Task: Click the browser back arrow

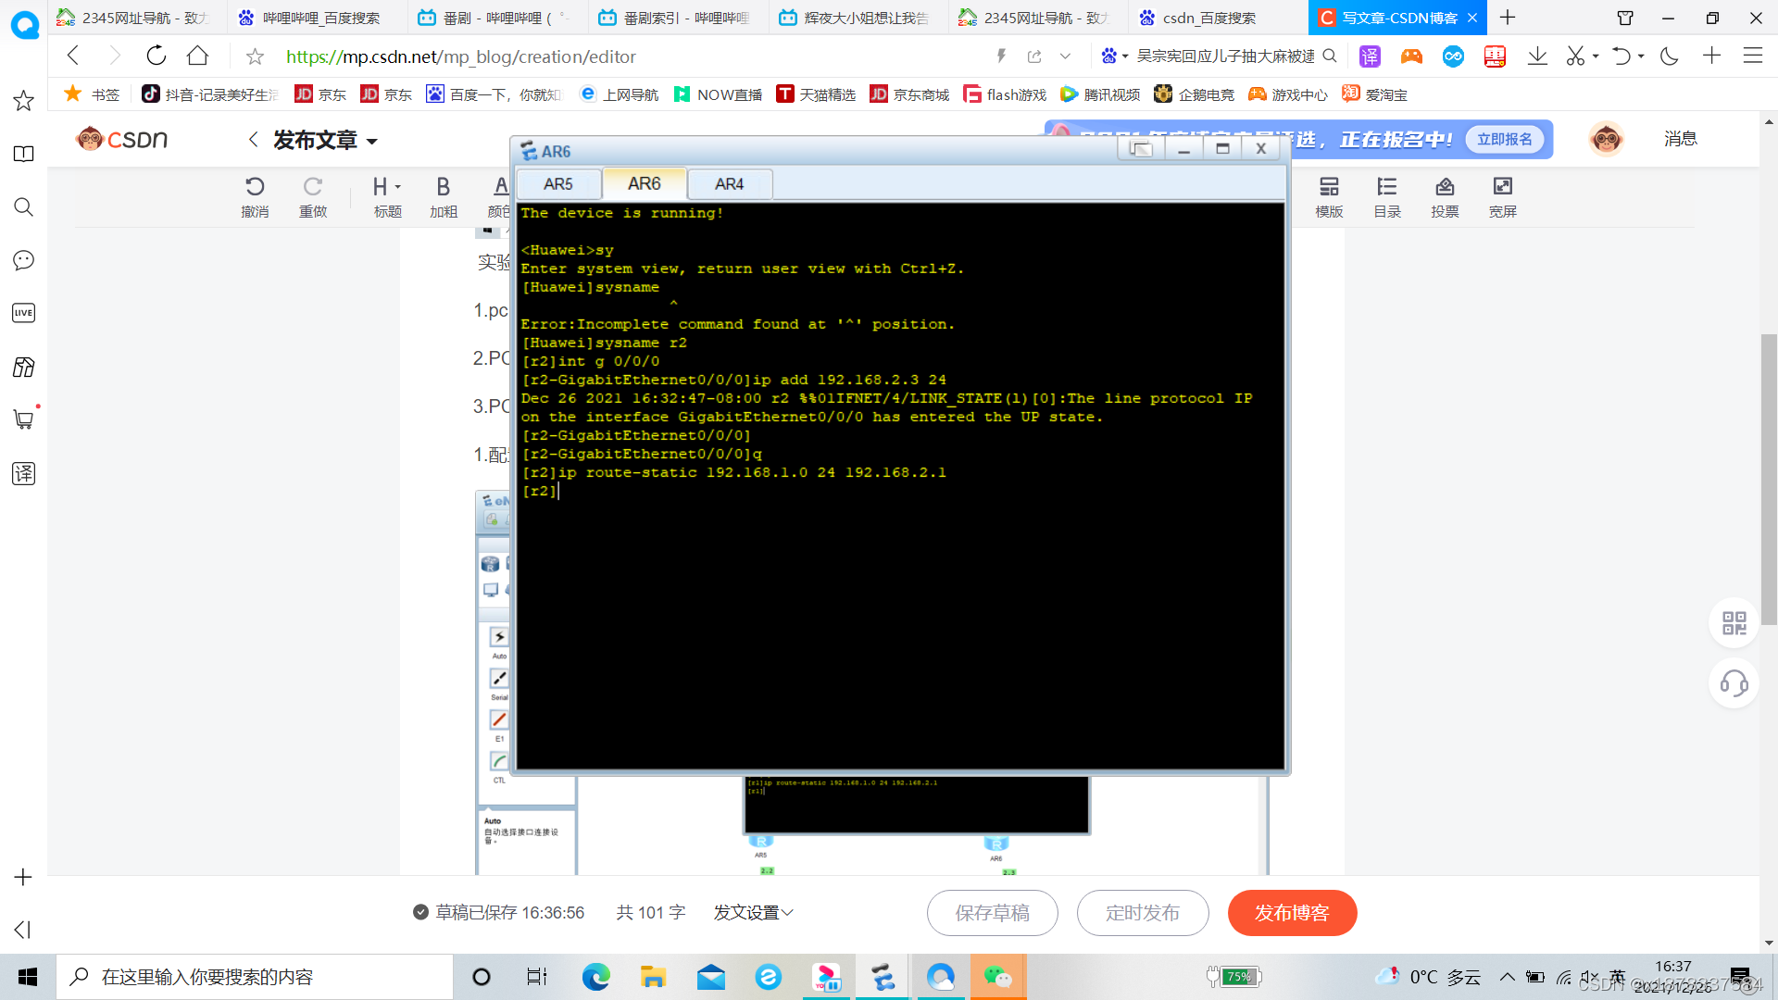Action: click(x=73, y=56)
